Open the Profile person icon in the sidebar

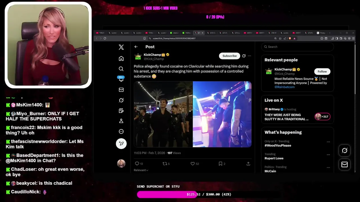pyautogui.click(x=121, y=121)
